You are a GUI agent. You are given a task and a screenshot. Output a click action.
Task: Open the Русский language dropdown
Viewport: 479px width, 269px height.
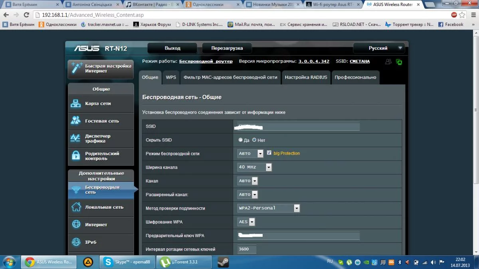pyautogui.click(x=379, y=48)
